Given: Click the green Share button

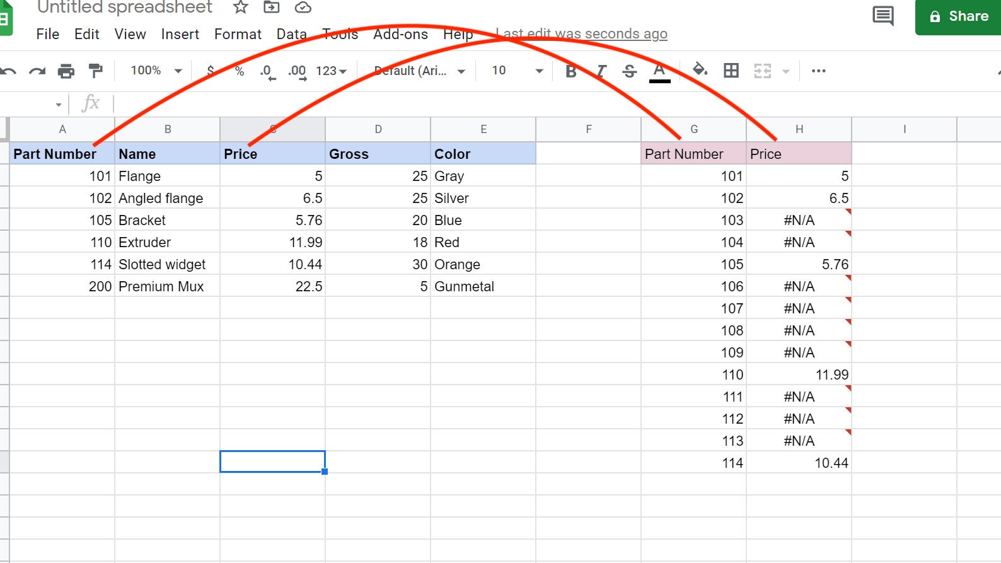Looking at the screenshot, I should tap(958, 16).
